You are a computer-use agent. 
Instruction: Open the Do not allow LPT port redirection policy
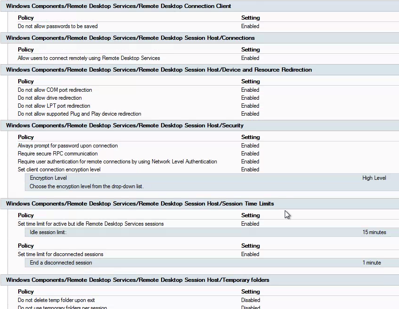pos(53,106)
